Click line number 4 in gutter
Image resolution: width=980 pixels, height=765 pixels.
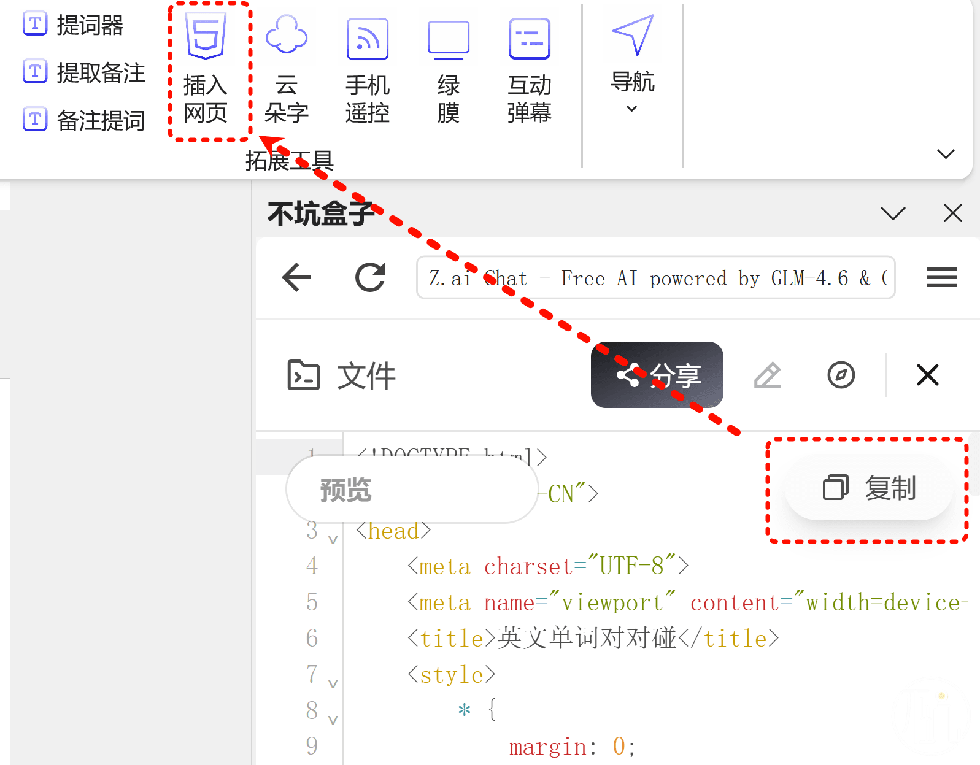312,566
